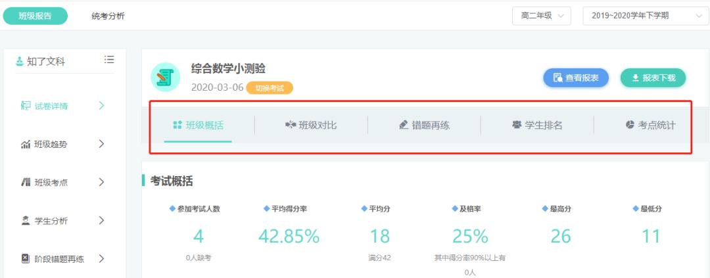710x278 pixels.
Task: Open the 高二年级 grade dropdown
Action: (x=541, y=16)
